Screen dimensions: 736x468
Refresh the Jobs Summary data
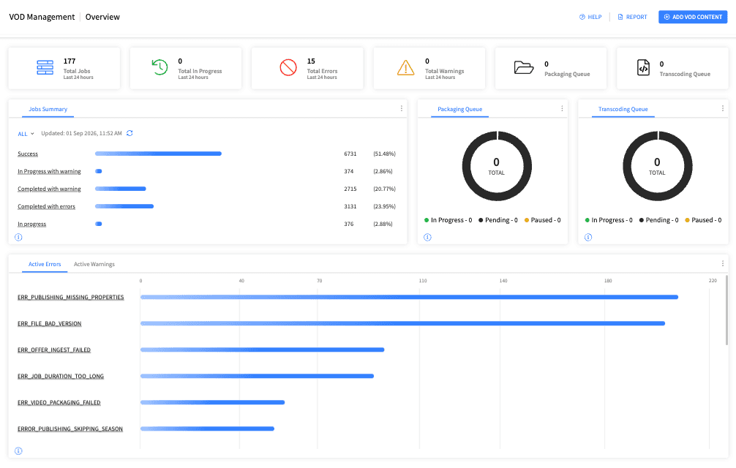(x=129, y=133)
